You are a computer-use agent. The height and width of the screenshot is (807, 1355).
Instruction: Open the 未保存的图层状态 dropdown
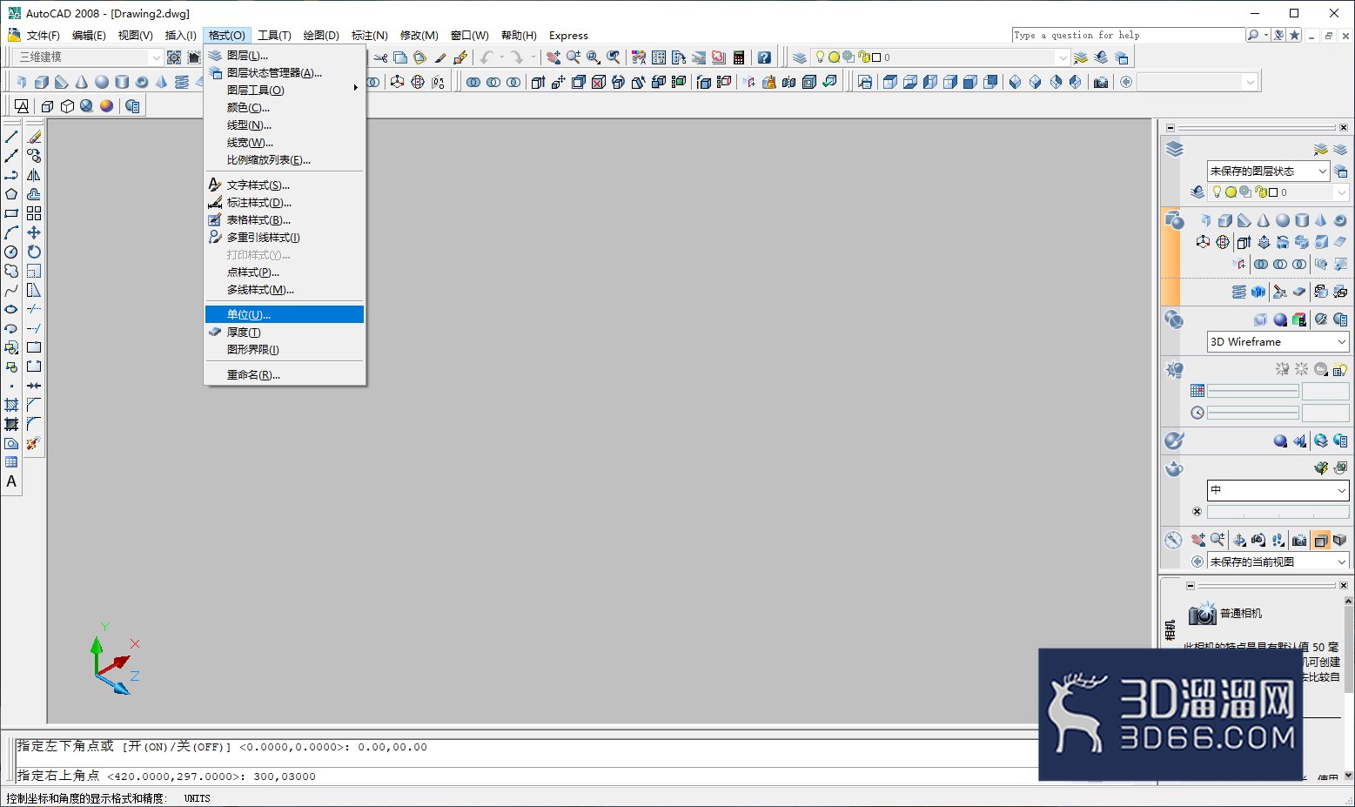pyautogui.click(x=1268, y=171)
